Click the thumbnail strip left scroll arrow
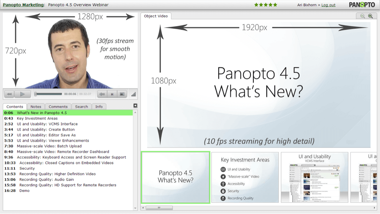This screenshot has width=380, height=214. (143, 208)
